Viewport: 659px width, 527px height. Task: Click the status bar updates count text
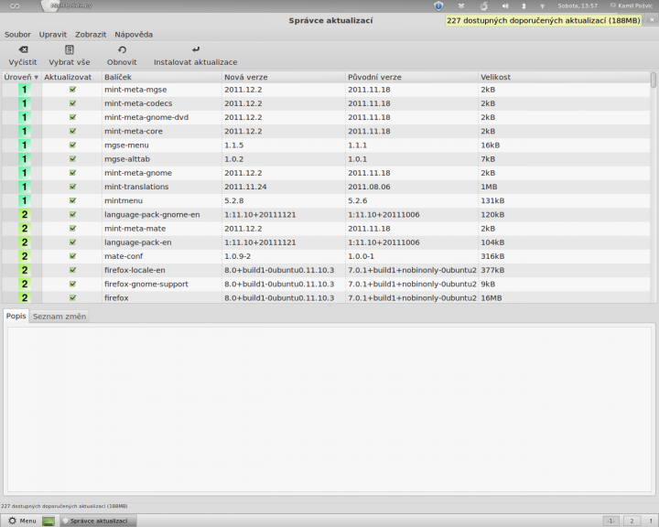pos(64,506)
